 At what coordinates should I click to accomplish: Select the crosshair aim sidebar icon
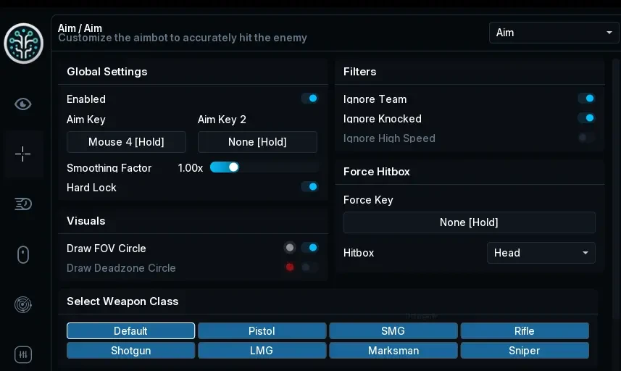[x=23, y=154]
